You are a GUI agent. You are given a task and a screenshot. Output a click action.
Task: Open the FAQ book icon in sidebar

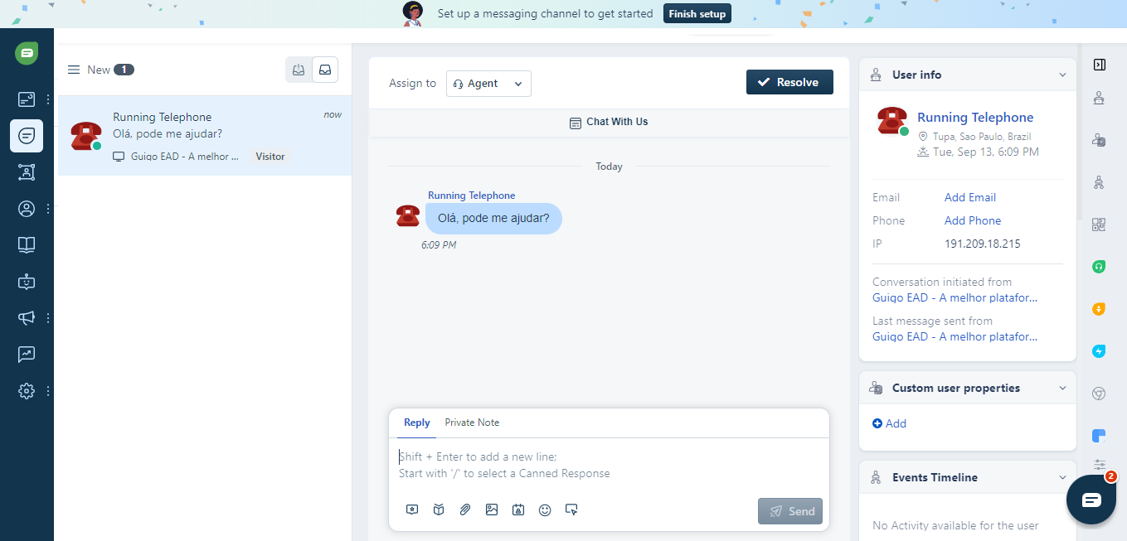[x=27, y=244]
